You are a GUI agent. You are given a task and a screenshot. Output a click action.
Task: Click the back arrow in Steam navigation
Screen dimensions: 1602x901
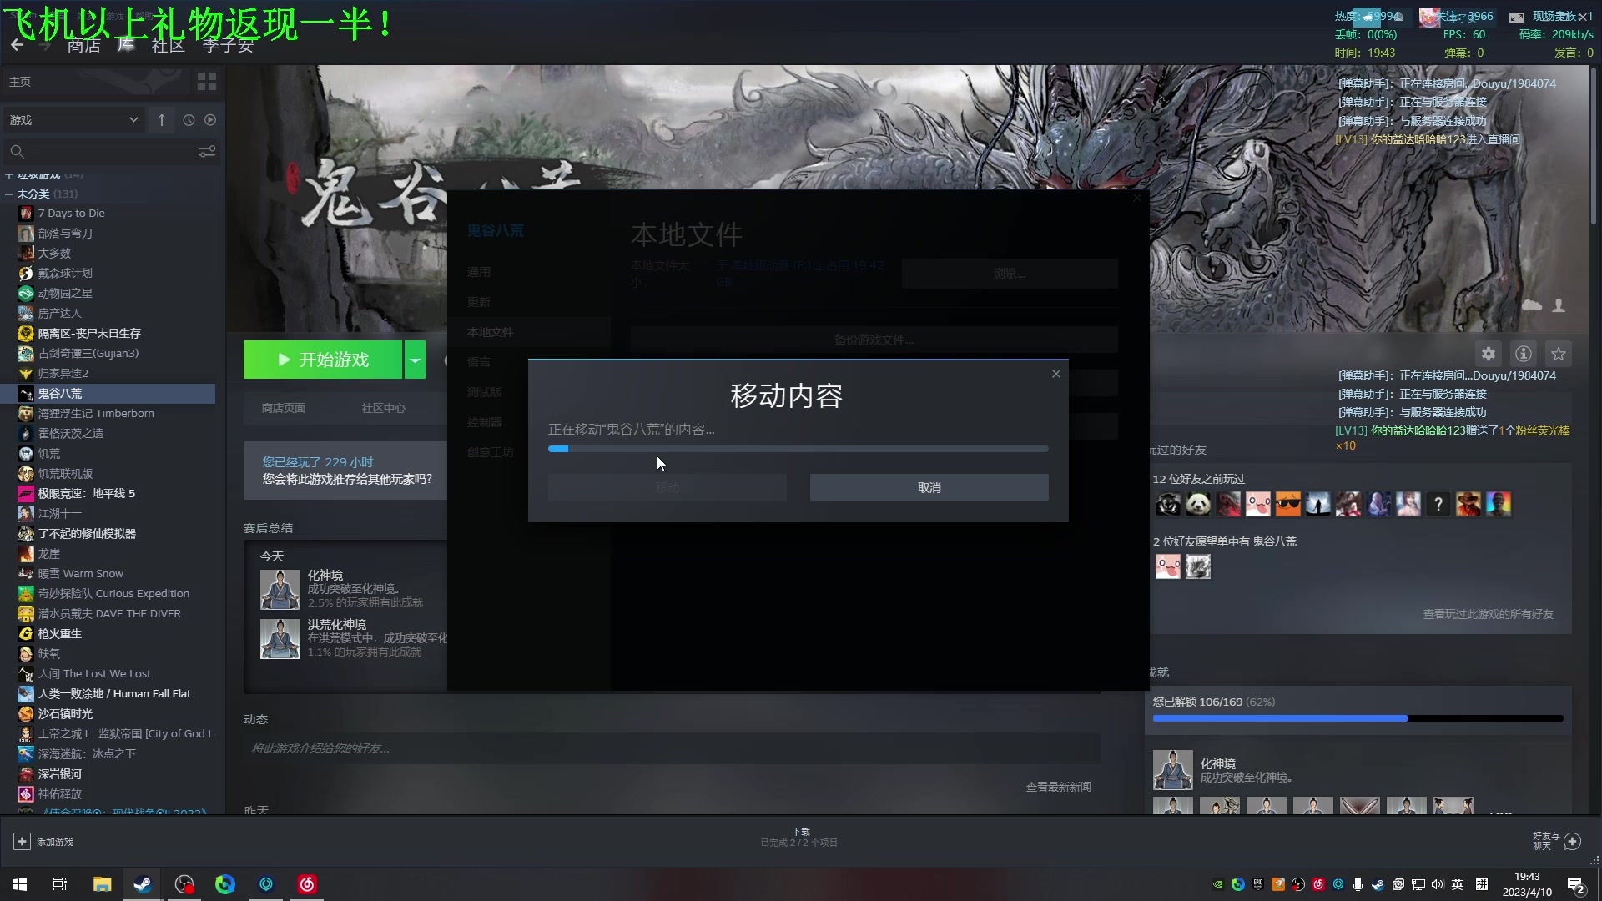tap(17, 45)
